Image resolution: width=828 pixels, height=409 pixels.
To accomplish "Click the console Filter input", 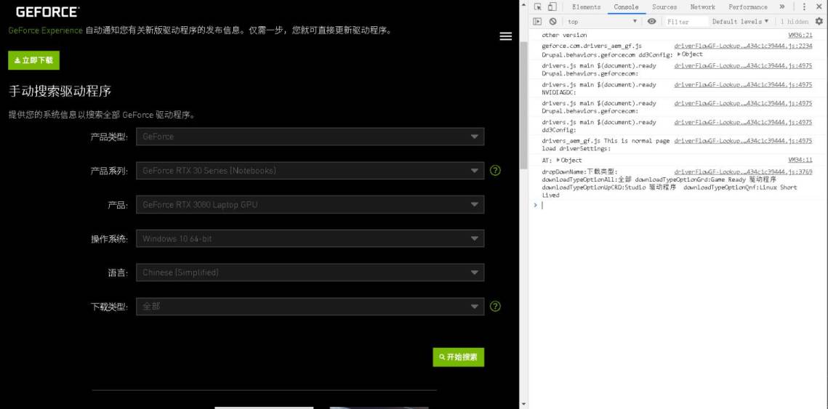I will (685, 22).
